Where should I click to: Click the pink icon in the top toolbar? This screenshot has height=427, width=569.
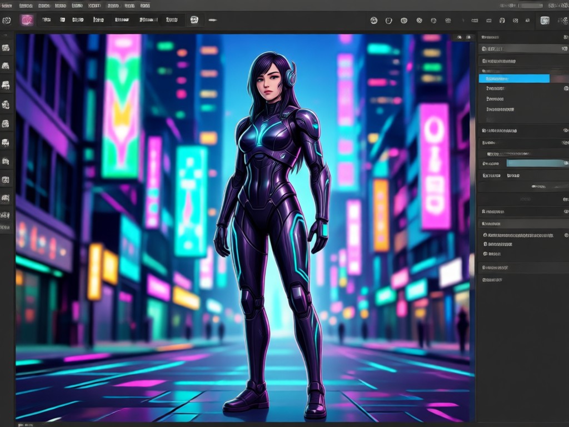[x=27, y=21]
